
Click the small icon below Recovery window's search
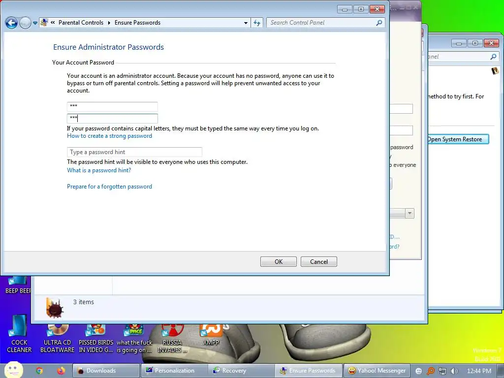495,70
